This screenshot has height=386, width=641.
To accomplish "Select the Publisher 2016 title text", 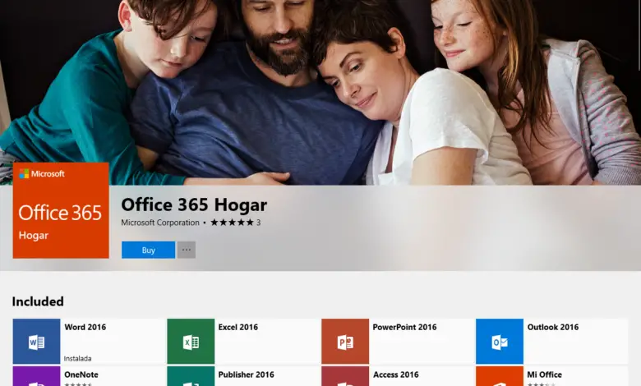I will tap(246, 375).
